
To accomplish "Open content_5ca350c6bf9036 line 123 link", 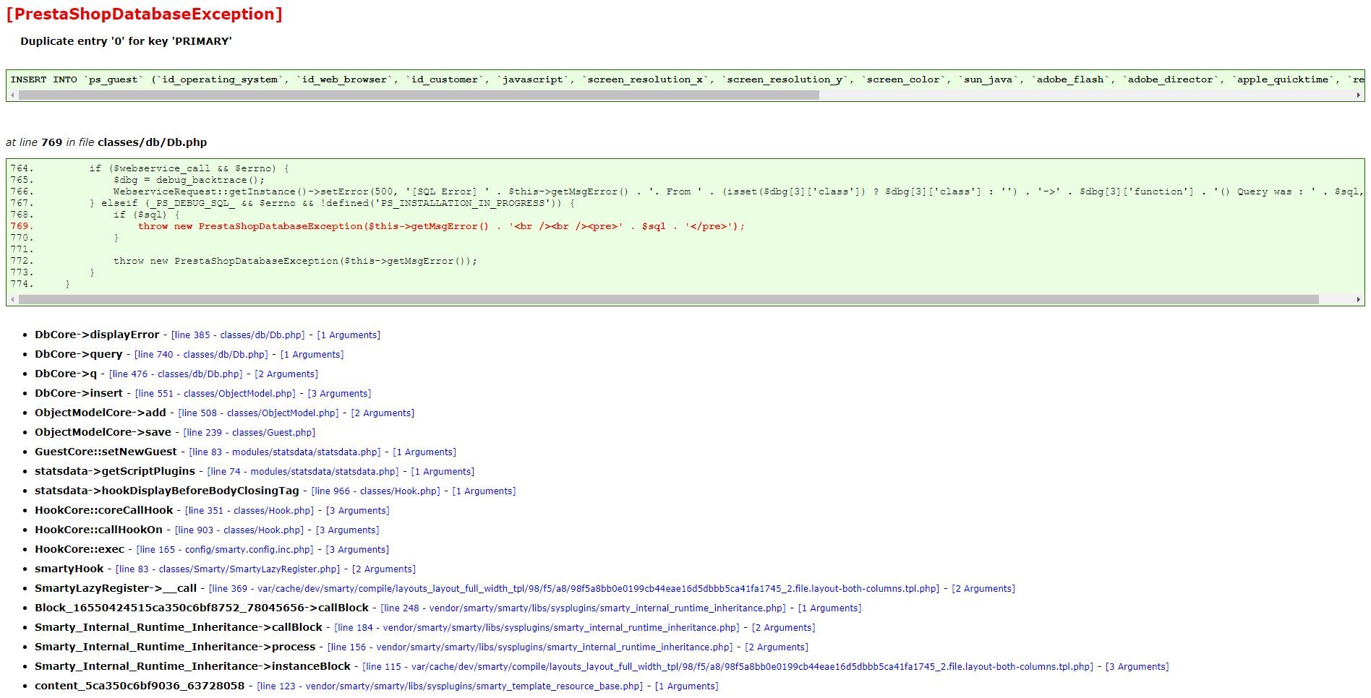I will click(450, 686).
